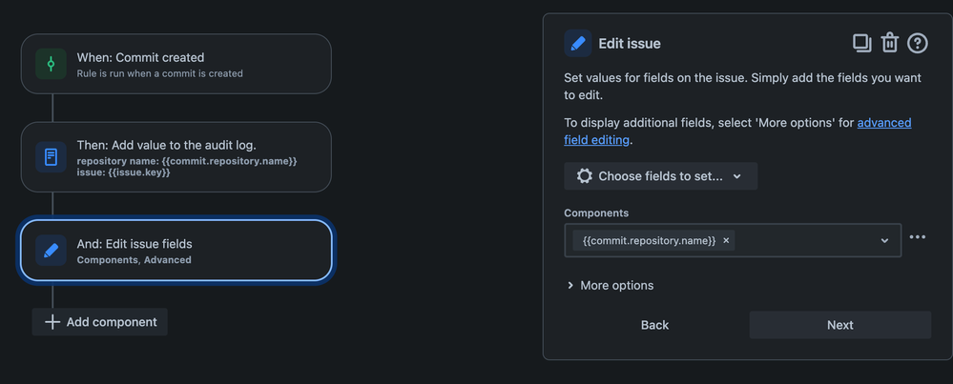
Task: Expand More options section
Action: pos(611,285)
